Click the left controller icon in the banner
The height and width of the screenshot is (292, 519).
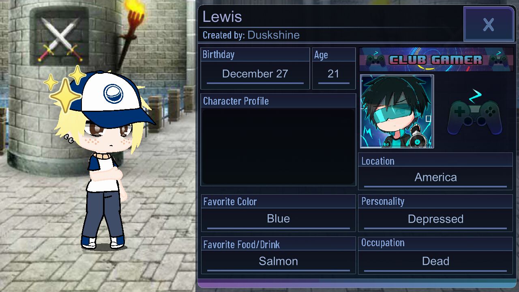(375, 60)
